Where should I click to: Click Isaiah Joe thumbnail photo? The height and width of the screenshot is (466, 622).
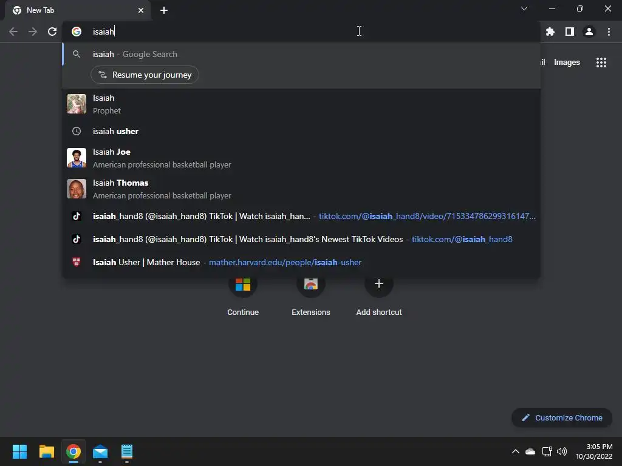point(77,158)
